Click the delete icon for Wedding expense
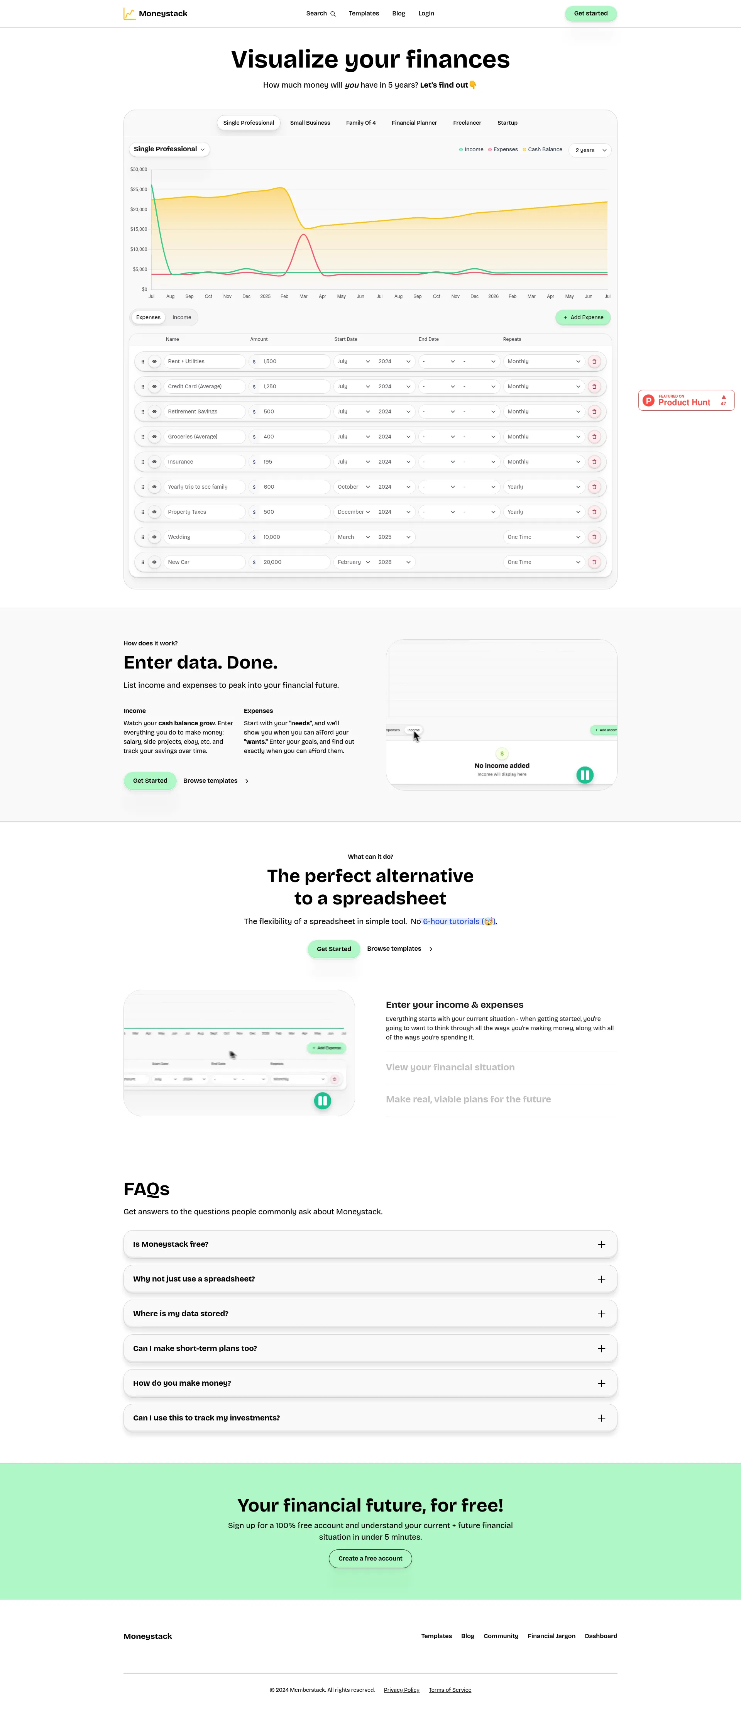 click(x=595, y=537)
